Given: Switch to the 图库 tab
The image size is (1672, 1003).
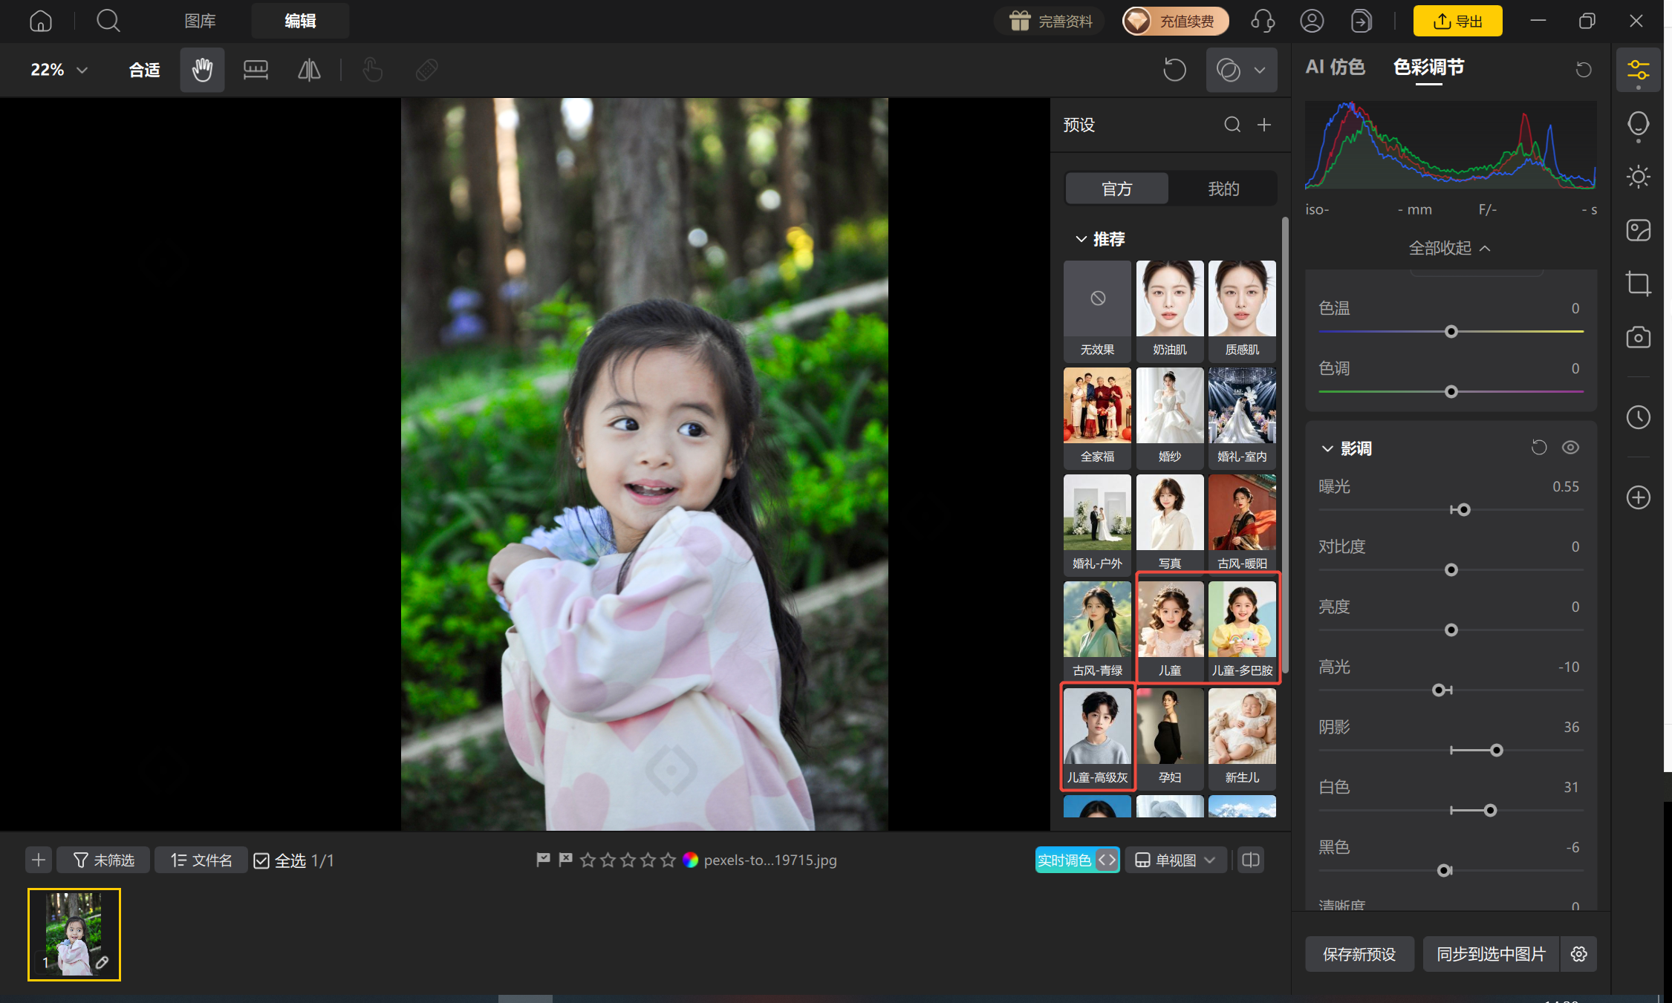Looking at the screenshot, I should pos(200,21).
